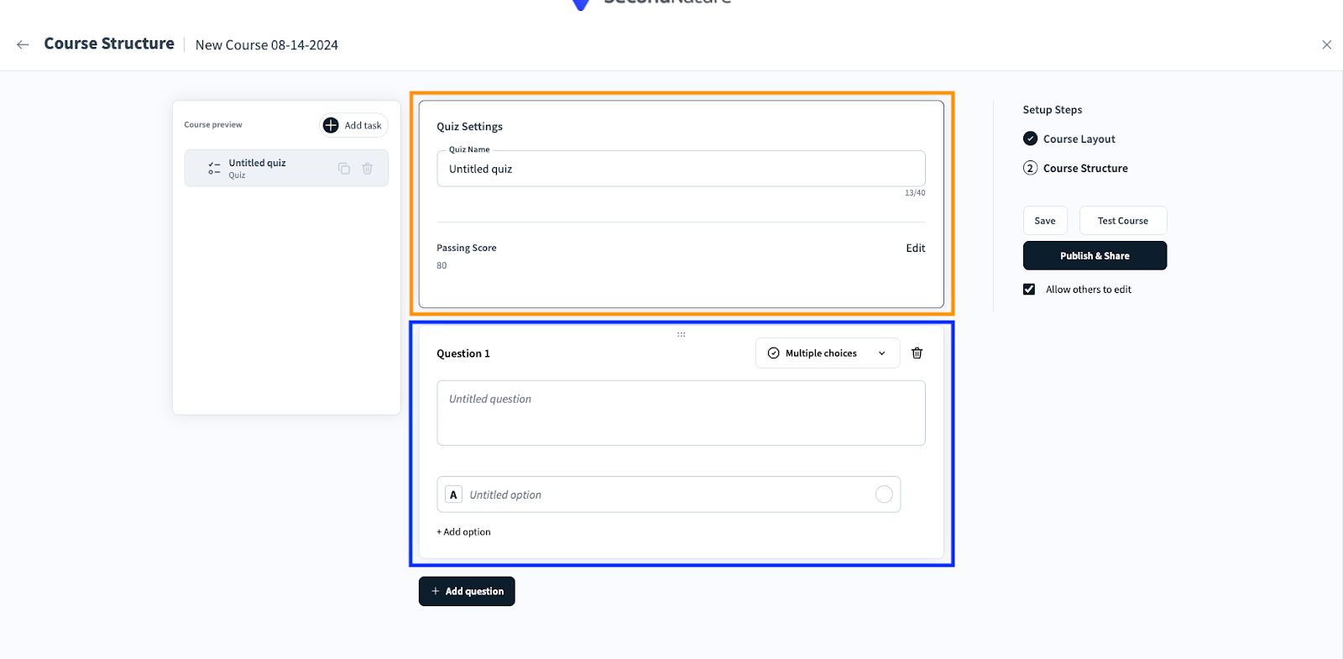Viewport: 1343px width, 659px height.
Task: Click the quiz type icon in preview
Action: tap(214, 168)
